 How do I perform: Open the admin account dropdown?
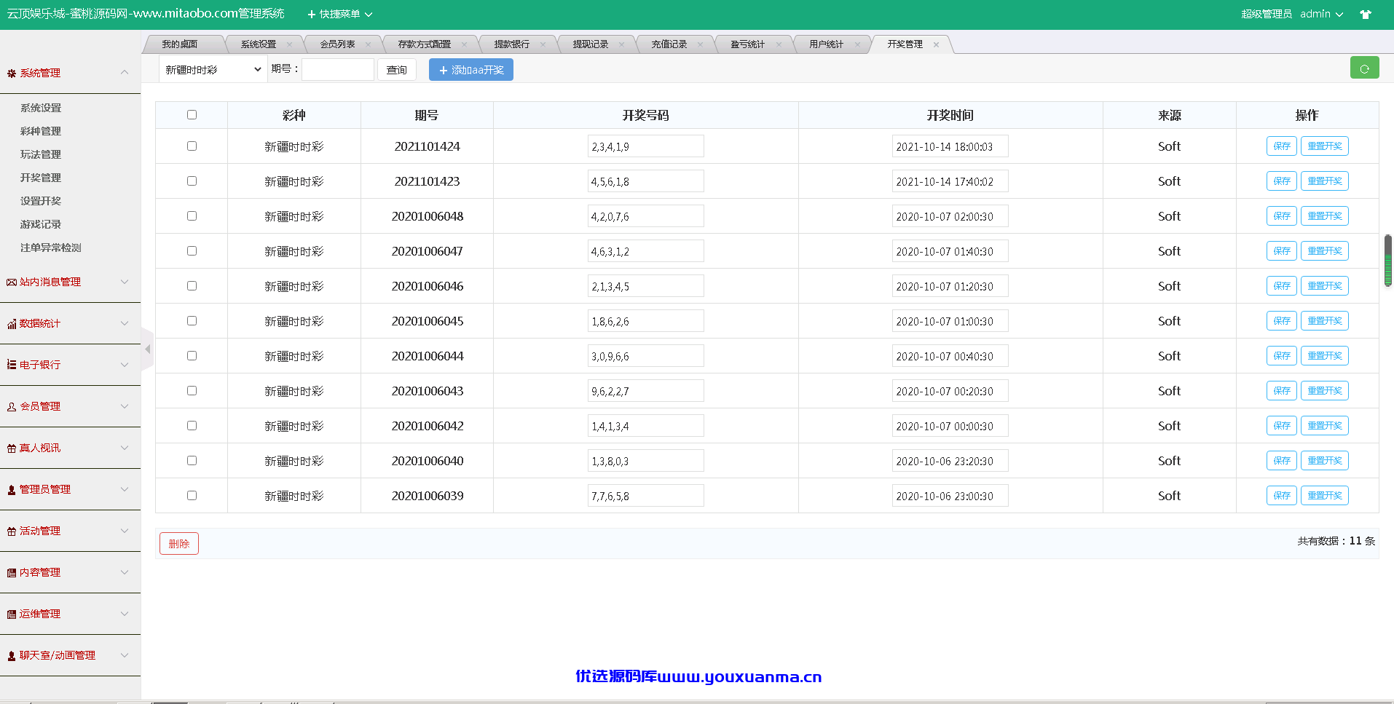(x=1321, y=14)
